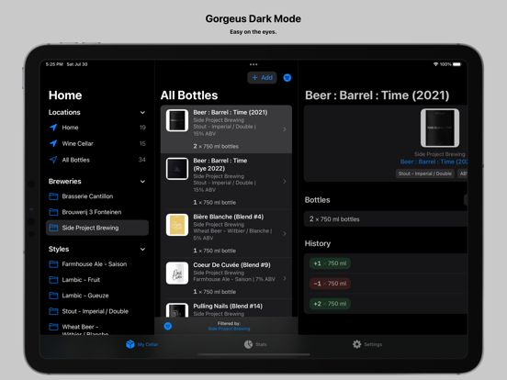Open Pulling Nails (Blend #14) thumbnail
This screenshot has width=507, height=380.
pyautogui.click(x=177, y=310)
